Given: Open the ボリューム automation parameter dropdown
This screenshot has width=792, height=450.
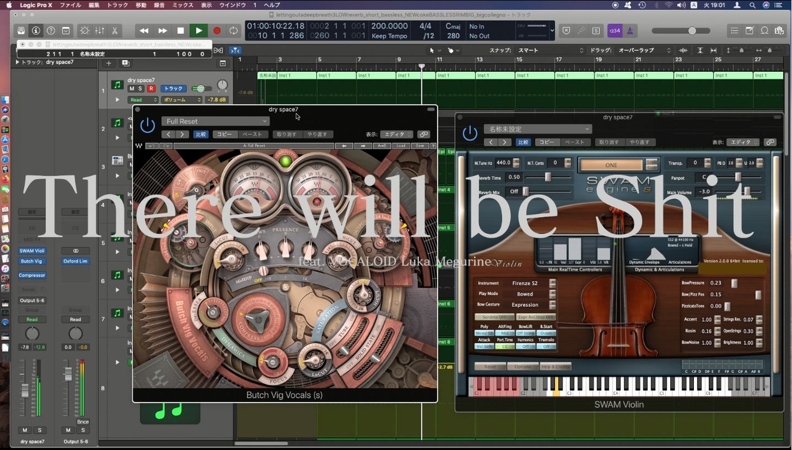Looking at the screenshot, I should click(x=182, y=99).
